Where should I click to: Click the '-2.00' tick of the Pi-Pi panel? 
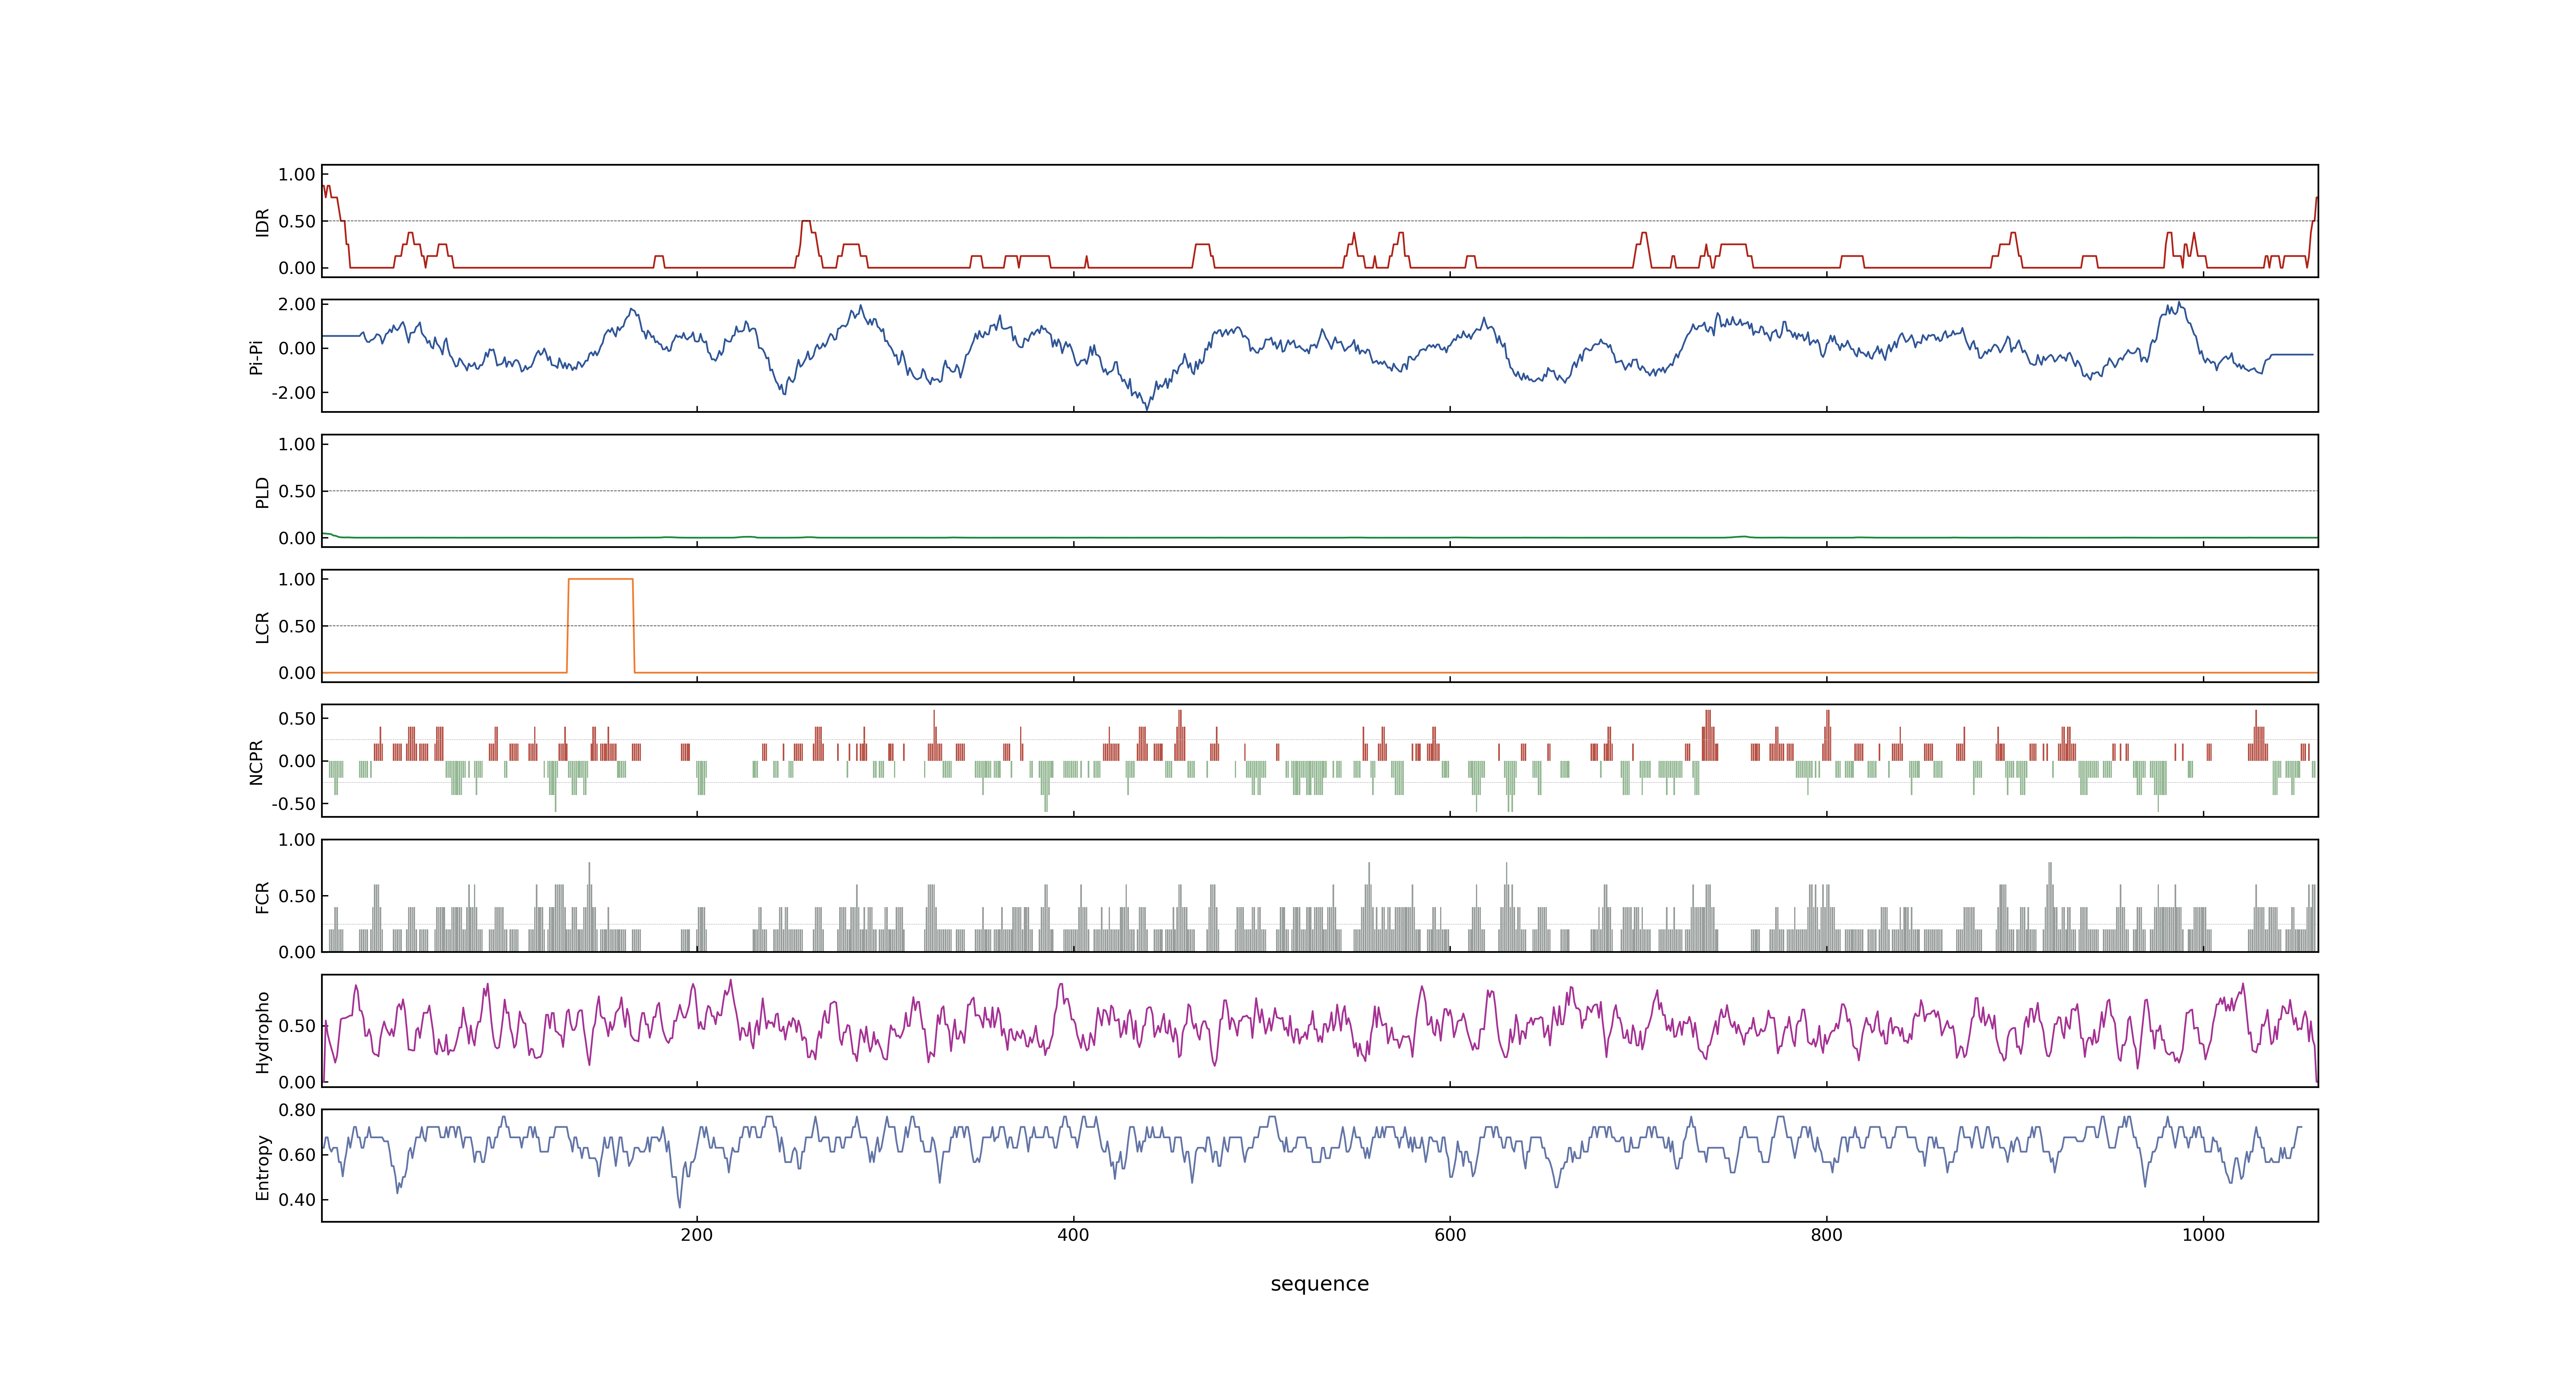(x=293, y=393)
